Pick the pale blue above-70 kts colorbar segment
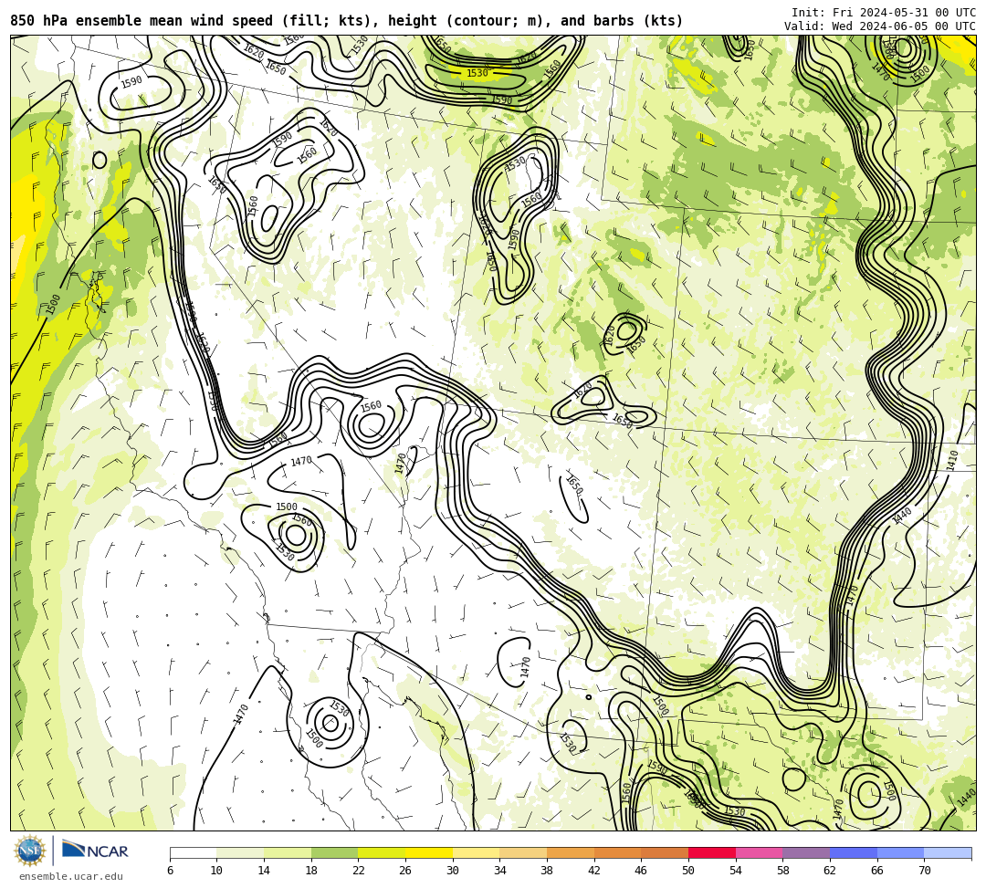The width and height of the screenshot is (986, 888). 948,852
